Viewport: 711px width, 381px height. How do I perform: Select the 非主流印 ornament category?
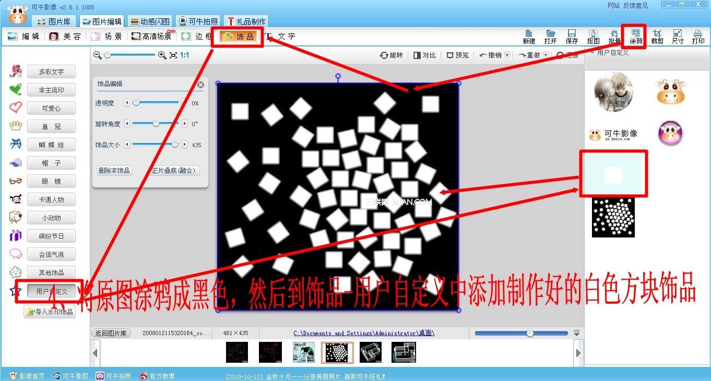pyautogui.click(x=51, y=90)
